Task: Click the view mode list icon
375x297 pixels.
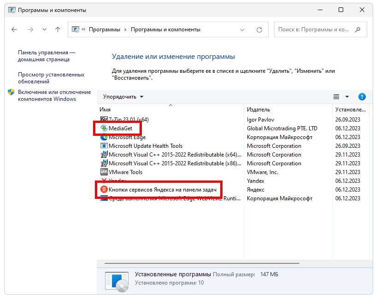Action: click(336, 97)
